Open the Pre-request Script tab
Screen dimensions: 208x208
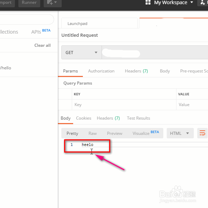194,71
